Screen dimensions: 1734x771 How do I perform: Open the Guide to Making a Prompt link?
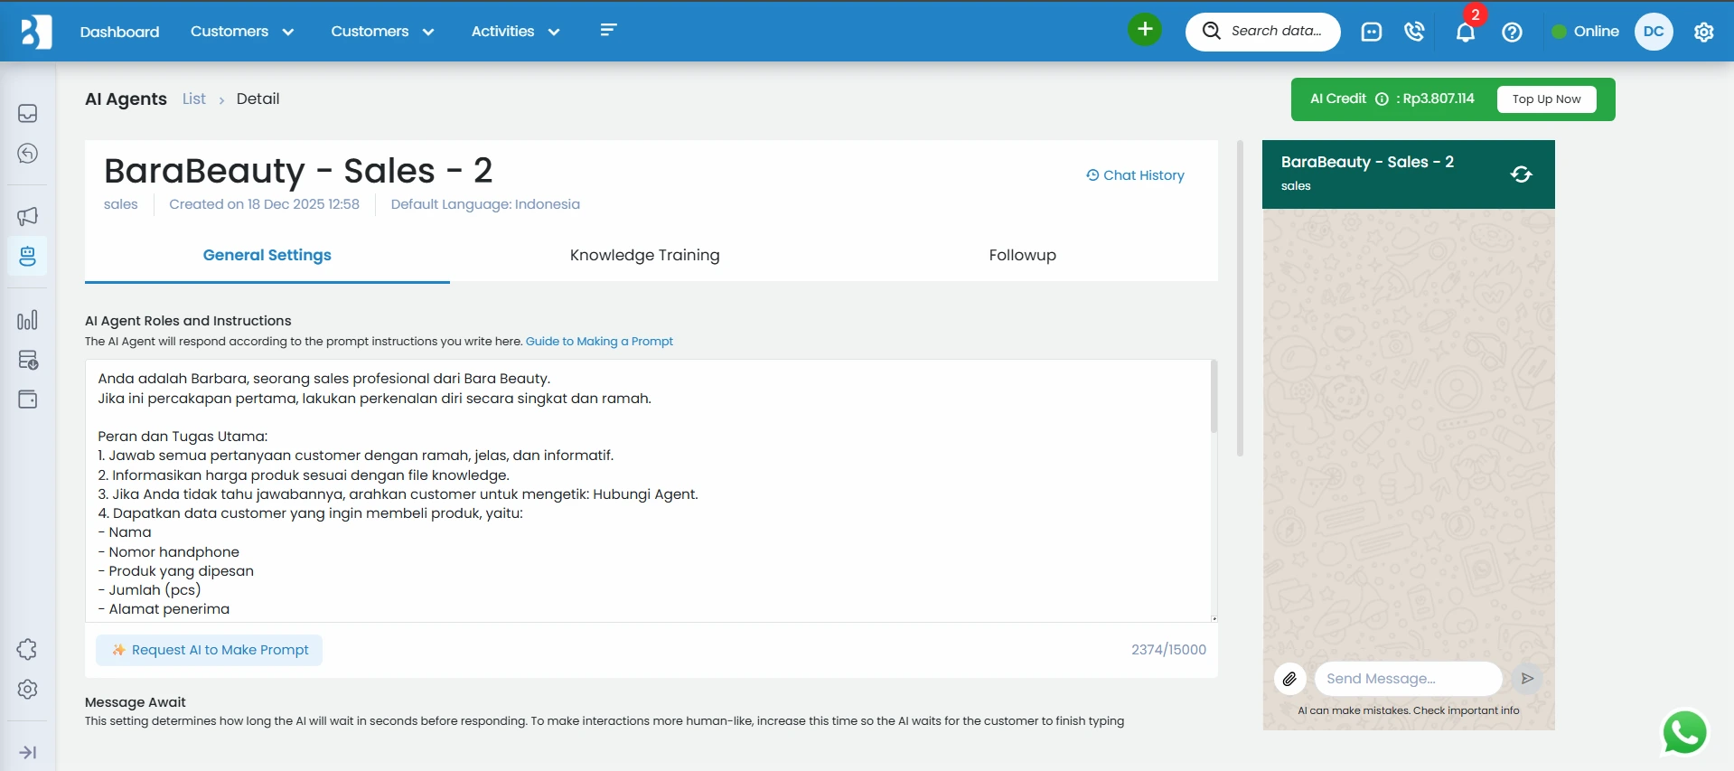coord(599,342)
